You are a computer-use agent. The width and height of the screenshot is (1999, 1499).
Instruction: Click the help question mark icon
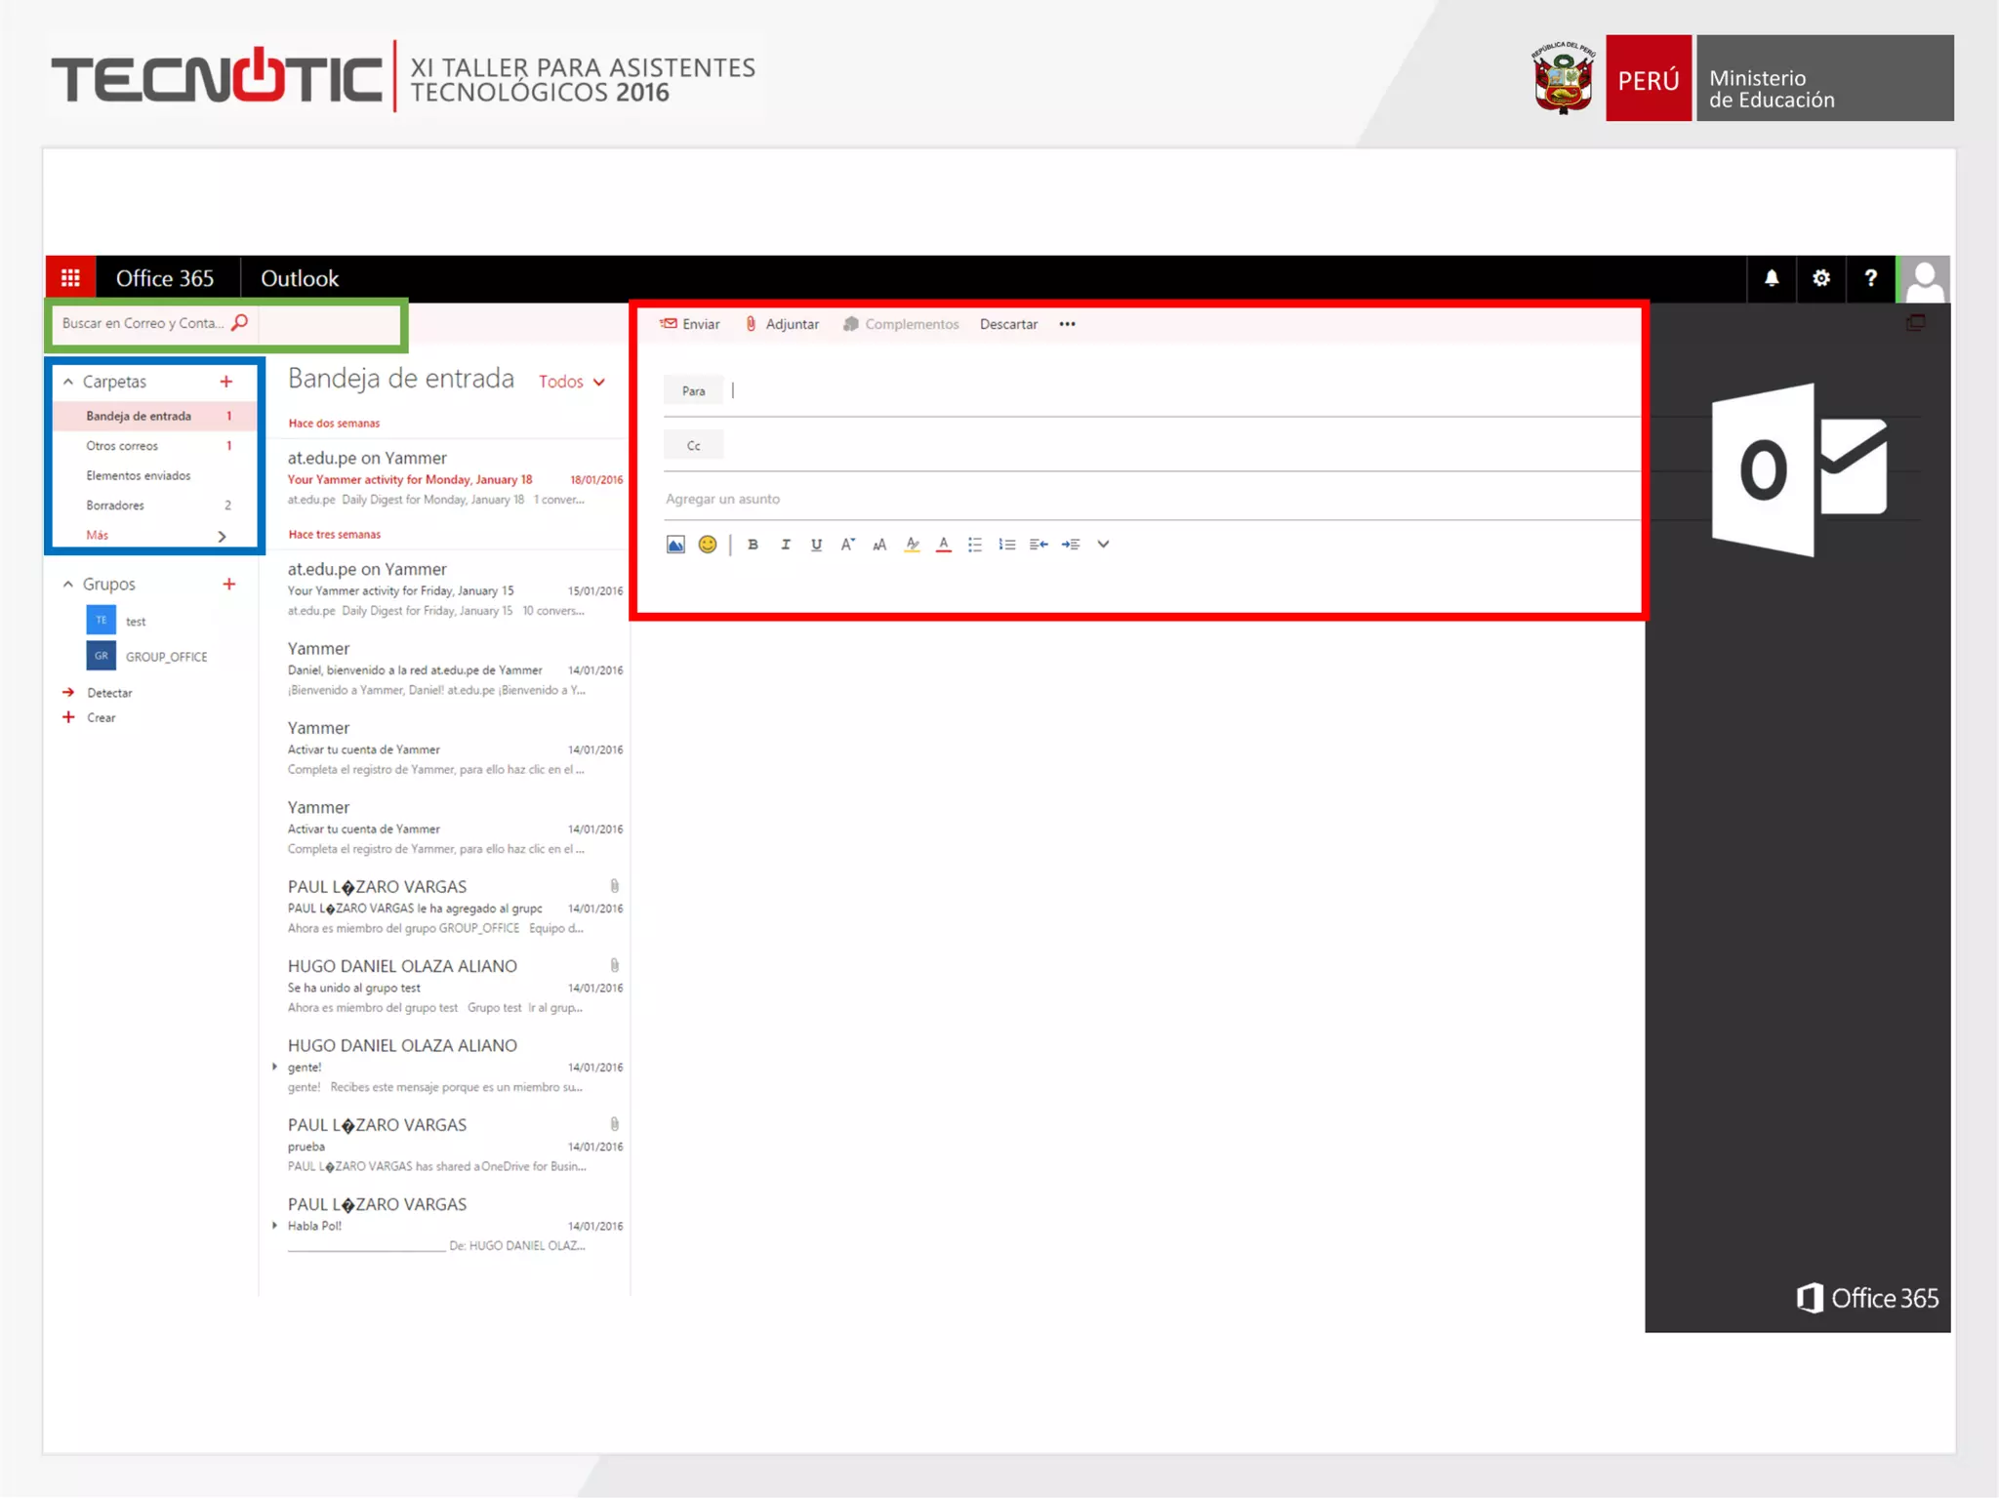(x=1870, y=278)
